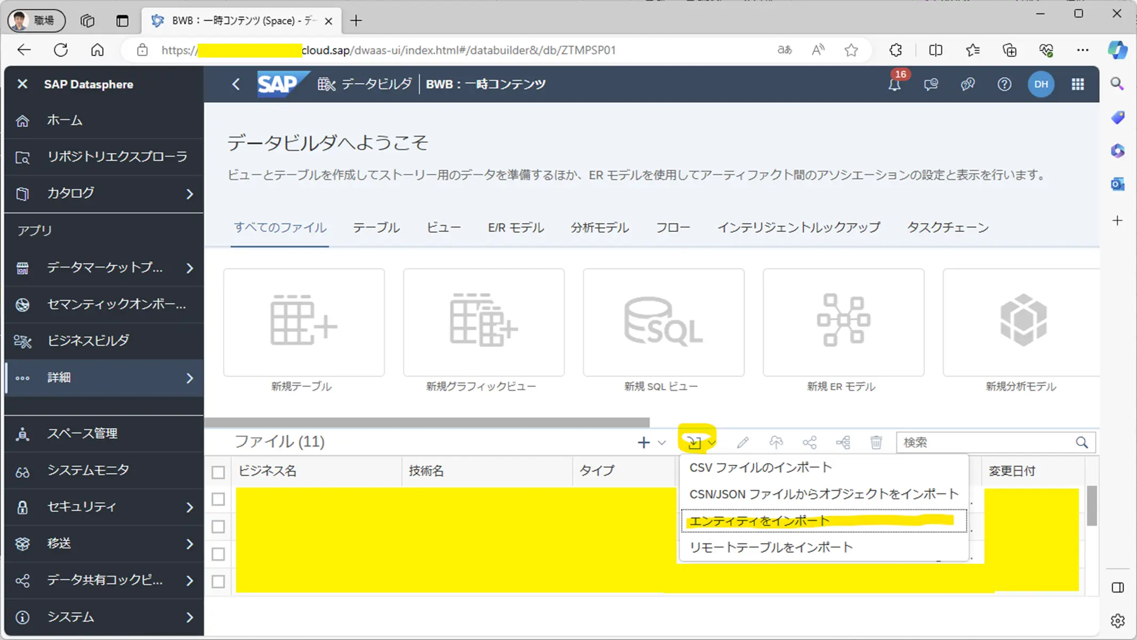Expand the 詳細 sidebar chevron

190,378
